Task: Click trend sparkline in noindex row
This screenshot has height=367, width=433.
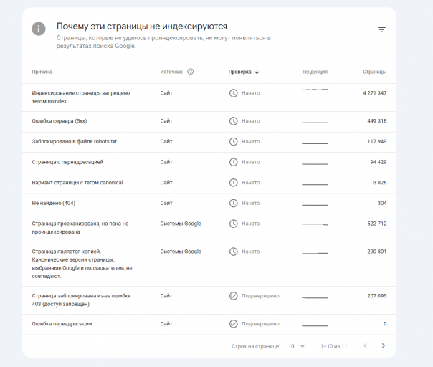Action: [x=315, y=90]
